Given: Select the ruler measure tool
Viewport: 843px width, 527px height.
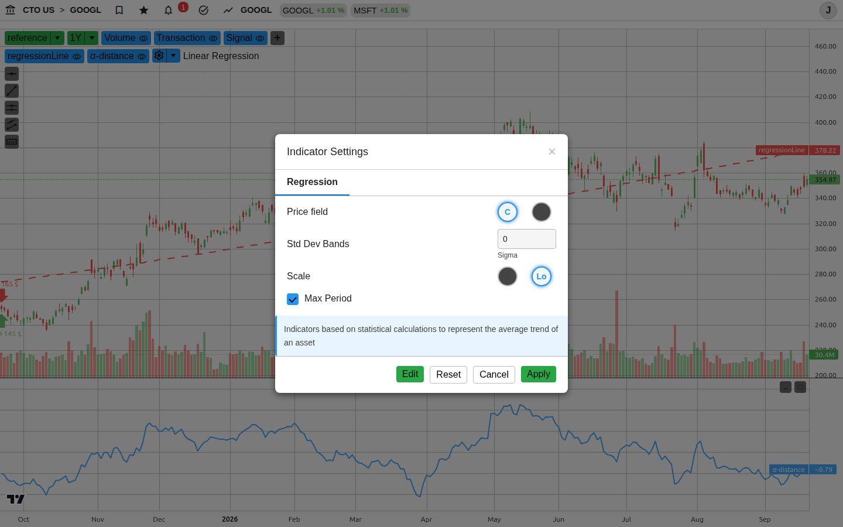Looking at the screenshot, I should point(12,142).
